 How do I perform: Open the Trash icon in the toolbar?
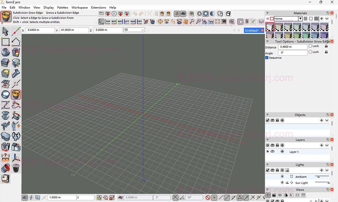point(247,21)
